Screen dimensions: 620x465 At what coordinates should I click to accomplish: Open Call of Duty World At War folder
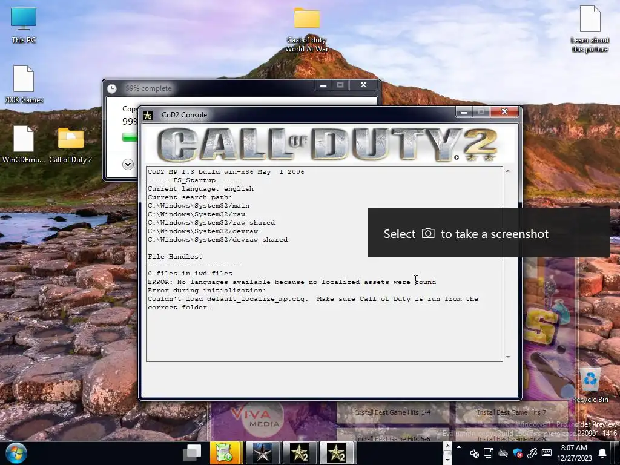pyautogui.click(x=307, y=30)
